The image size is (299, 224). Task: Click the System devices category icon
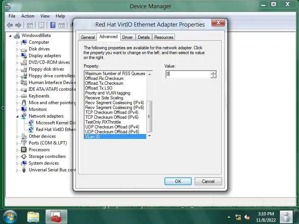pyautogui.click(x=24, y=163)
